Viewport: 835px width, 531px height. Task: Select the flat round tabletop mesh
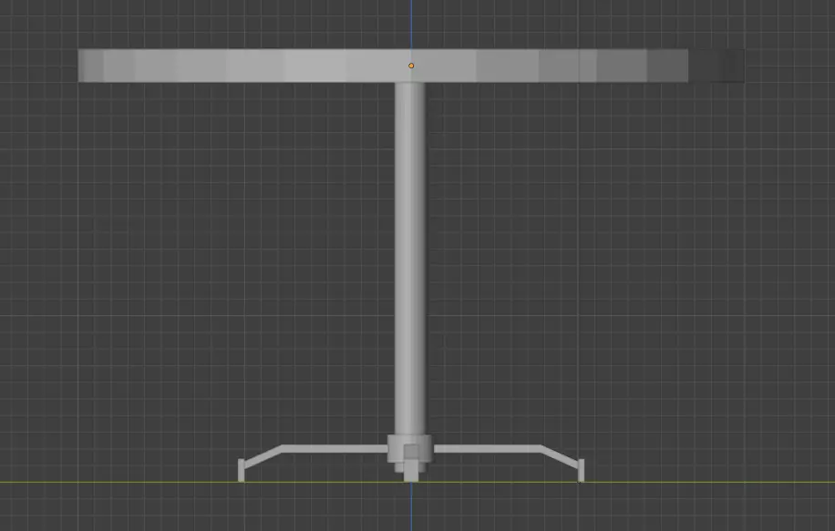pyautogui.click(x=410, y=66)
